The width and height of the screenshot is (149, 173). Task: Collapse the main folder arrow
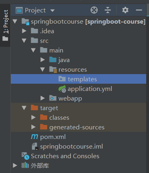coord(33,50)
